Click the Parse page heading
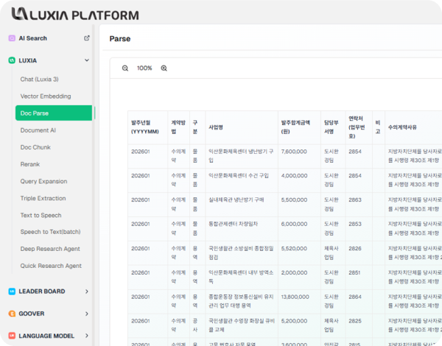Screen dimensions: 442x346 pyautogui.click(x=120, y=38)
